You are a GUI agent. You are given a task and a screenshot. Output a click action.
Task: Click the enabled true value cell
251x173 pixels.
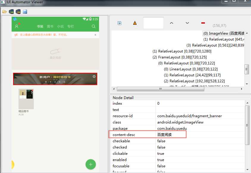point(200,160)
